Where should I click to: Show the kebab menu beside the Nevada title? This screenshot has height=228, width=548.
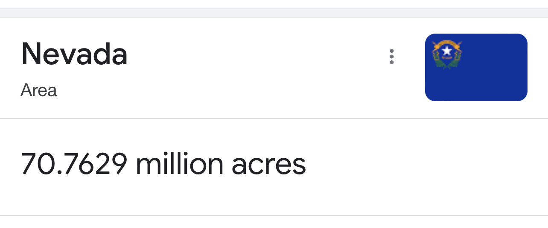click(391, 57)
